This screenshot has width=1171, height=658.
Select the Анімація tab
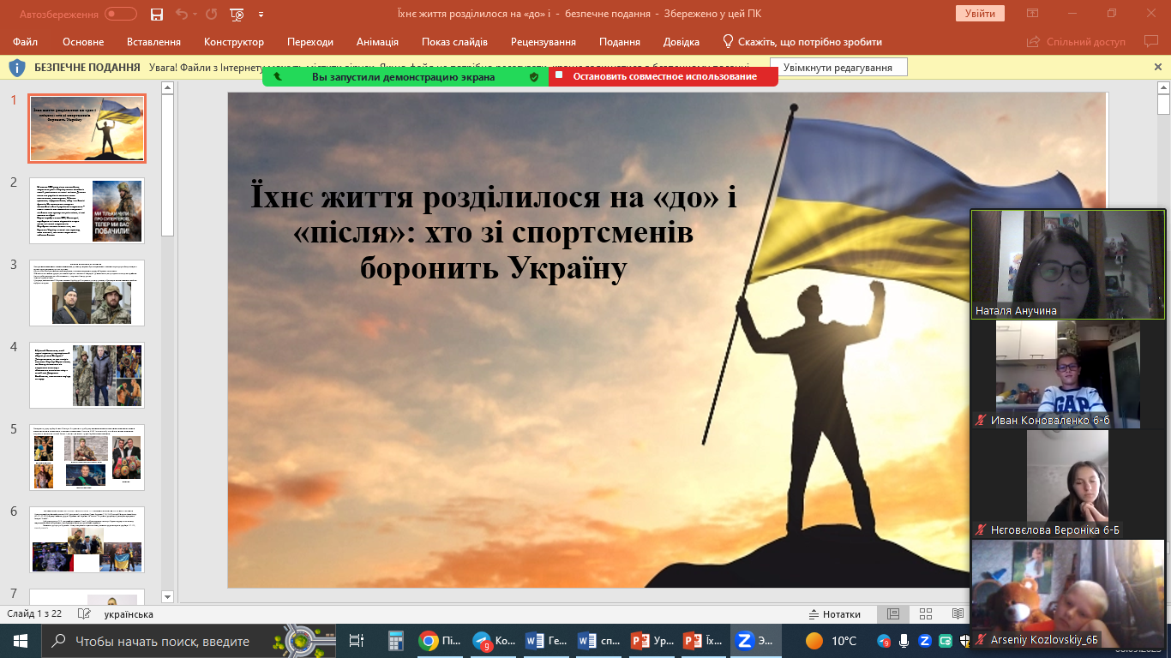point(377,42)
